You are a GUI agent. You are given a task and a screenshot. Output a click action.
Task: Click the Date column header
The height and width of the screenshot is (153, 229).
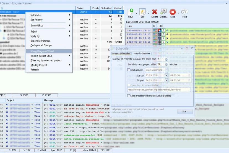point(139,26)
